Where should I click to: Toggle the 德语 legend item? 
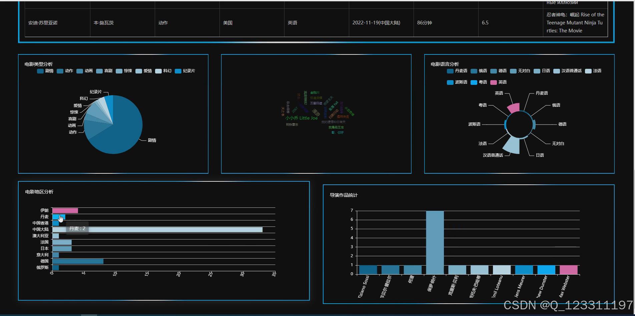498,71
